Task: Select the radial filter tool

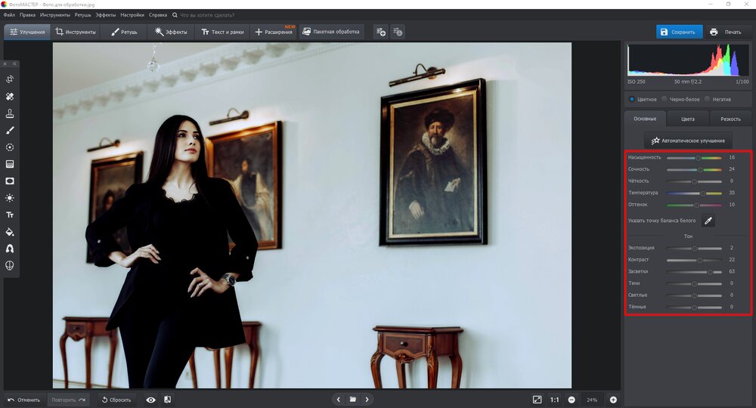Action: (x=11, y=147)
